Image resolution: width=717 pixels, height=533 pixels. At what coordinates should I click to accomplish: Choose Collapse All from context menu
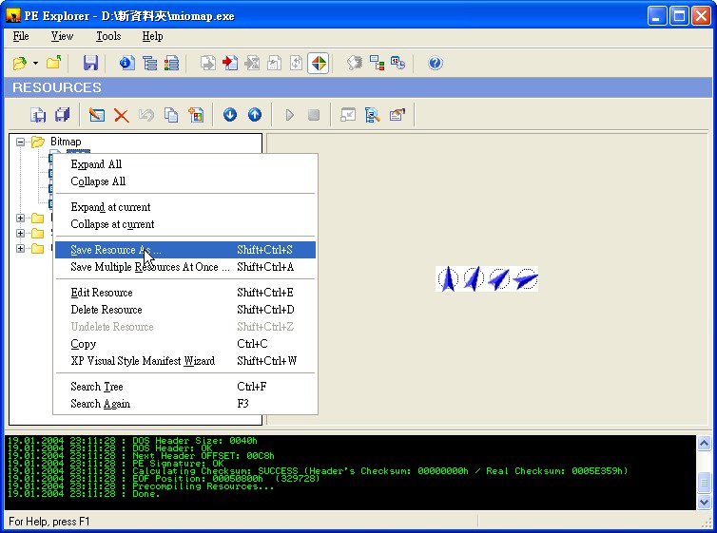(x=185, y=181)
